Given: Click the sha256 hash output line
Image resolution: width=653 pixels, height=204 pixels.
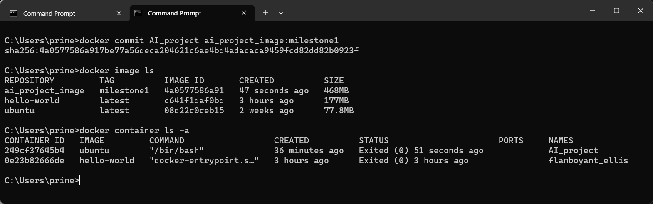Looking at the screenshot, I should pos(181,51).
